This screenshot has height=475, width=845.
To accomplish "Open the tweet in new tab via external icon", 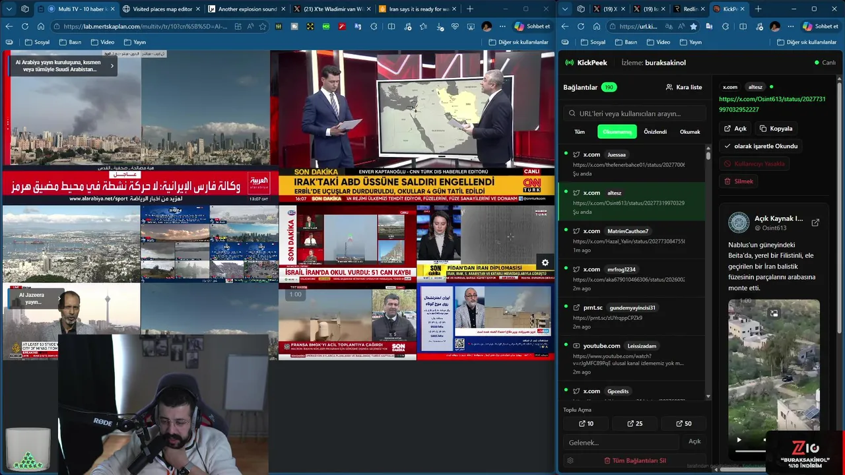I will pos(815,223).
